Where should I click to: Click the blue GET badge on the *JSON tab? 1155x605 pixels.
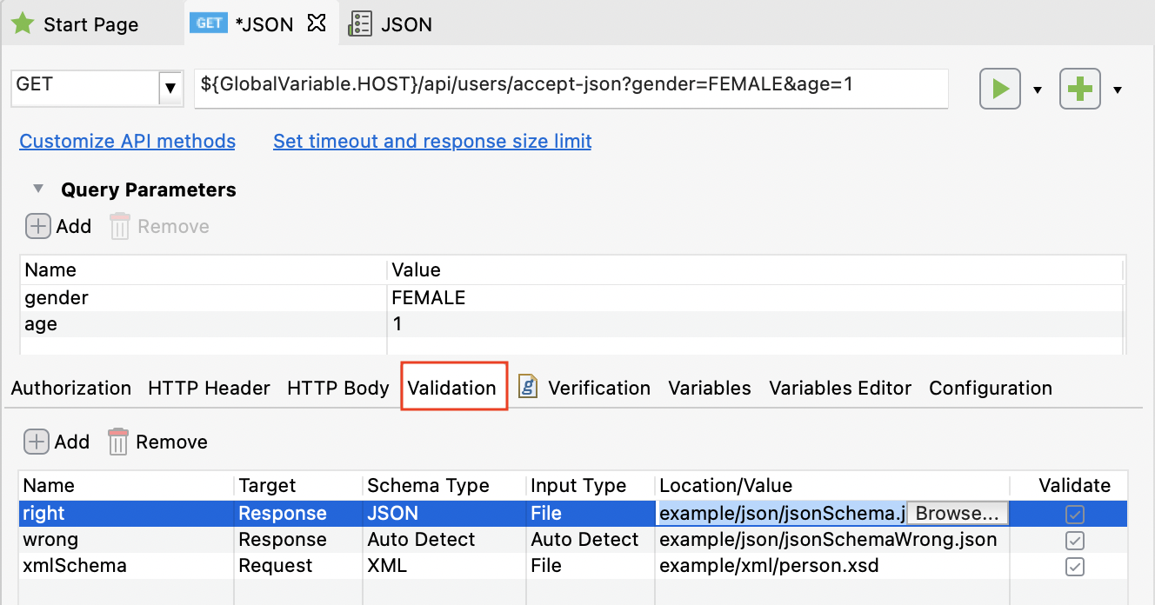pos(208,23)
